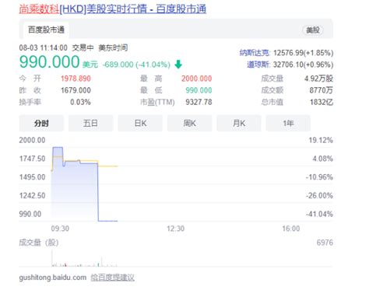The image size is (369, 290).
Task: Click the 1747.50 y-axis label
Action: tap(32, 159)
